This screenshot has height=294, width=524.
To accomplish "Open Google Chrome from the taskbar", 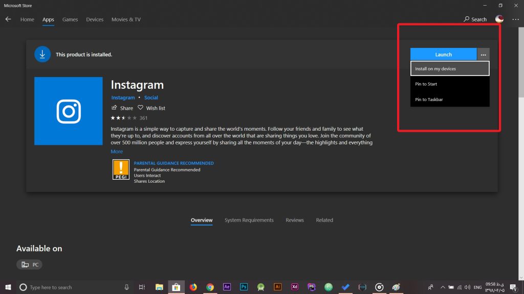I will pos(210,287).
